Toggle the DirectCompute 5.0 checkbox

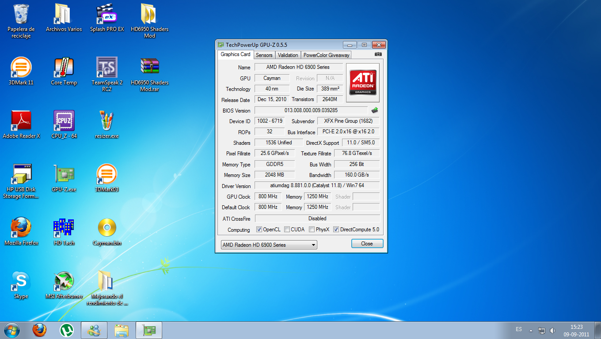point(336,230)
